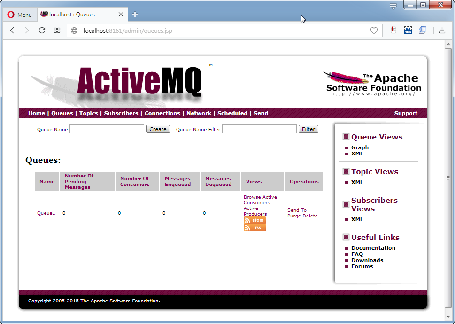Click the vertical scrollbar thumb
This screenshot has height=324, width=455.
[x=448, y=178]
